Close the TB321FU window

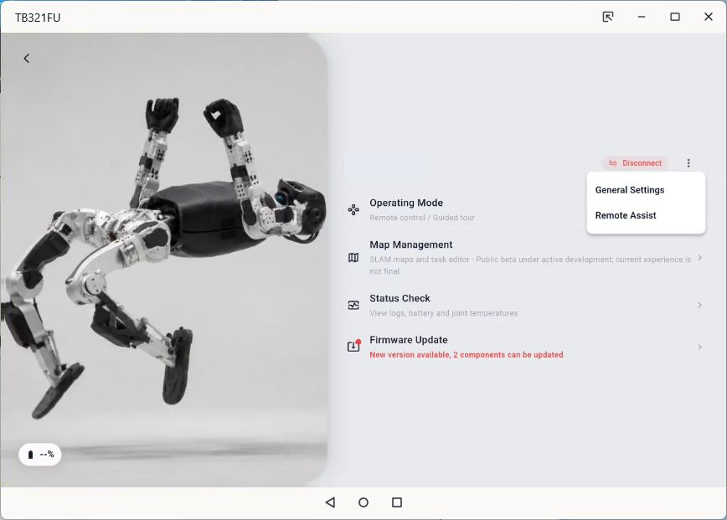[709, 17]
